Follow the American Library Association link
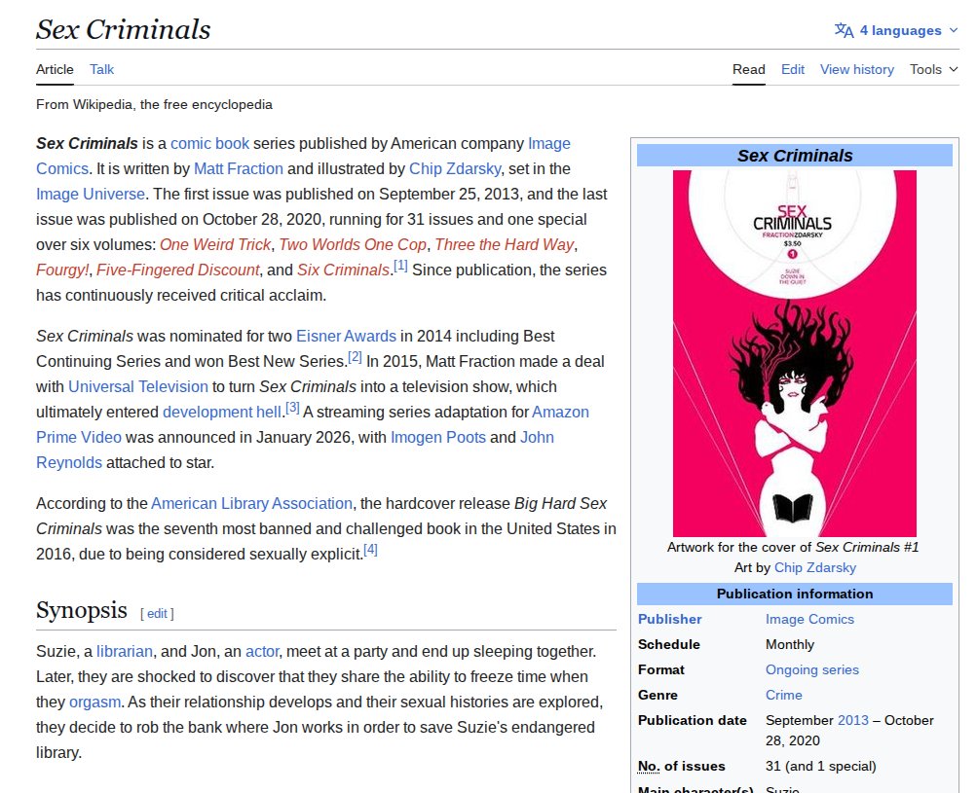977x793 pixels. [x=251, y=504]
